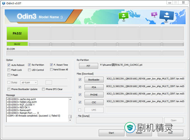Click the Exit button
Screen dimensions: 190x140
(170, 133)
